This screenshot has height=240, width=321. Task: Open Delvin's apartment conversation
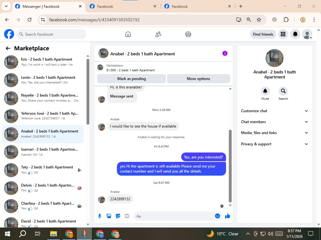pos(43,188)
